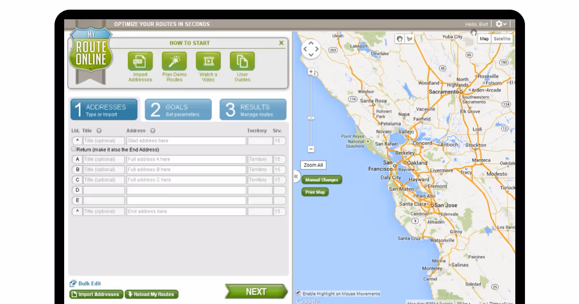Collapse the left panel with the chevron arrow
The height and width of the screenshot is (304, 579).
[295, 177]
